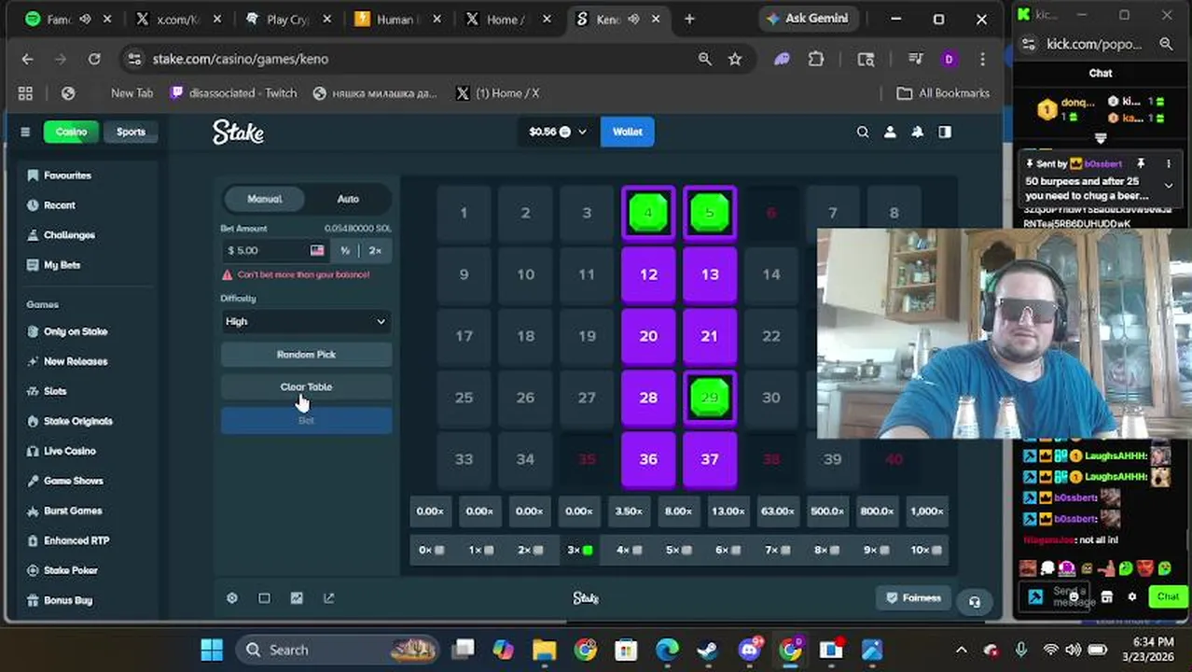Viewport: 1192px width, 672px height.
Task: Open Steam from the taskbar
Action: (708, 650)
